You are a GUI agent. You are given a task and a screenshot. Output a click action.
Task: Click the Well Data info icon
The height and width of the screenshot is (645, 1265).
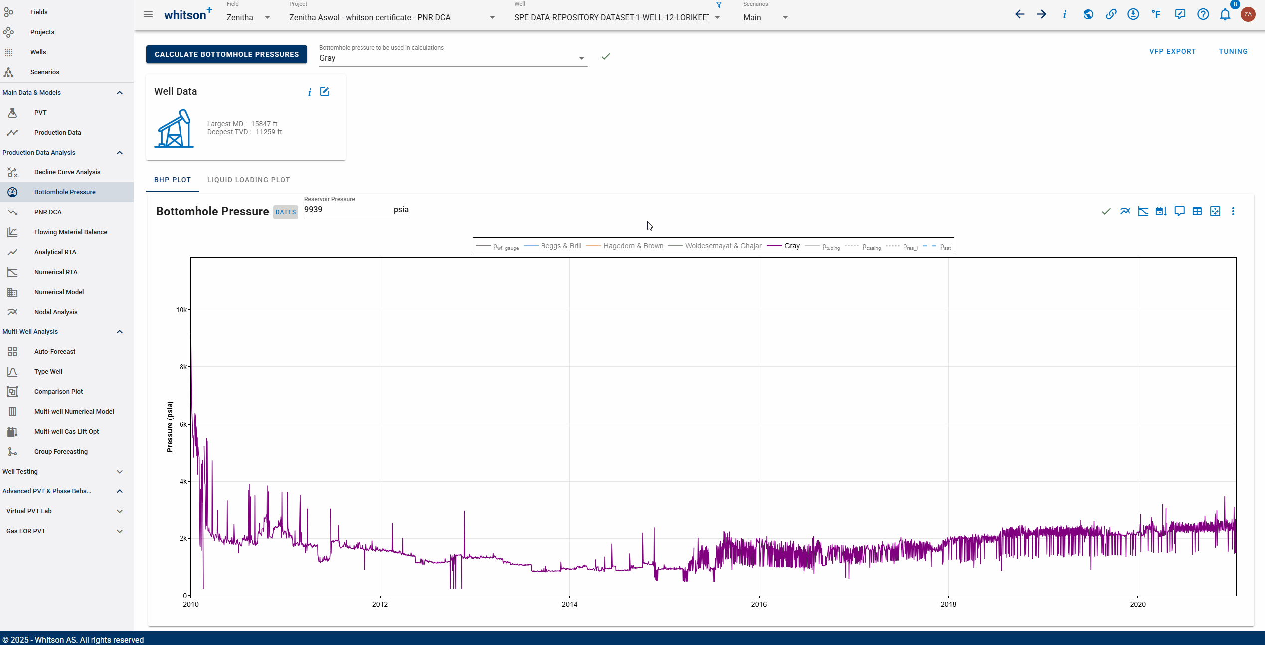(x=310, y=92)
